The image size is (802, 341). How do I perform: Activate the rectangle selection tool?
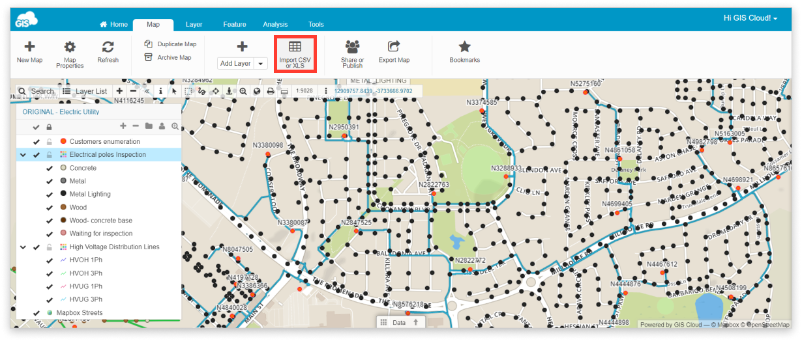point(188,91)
